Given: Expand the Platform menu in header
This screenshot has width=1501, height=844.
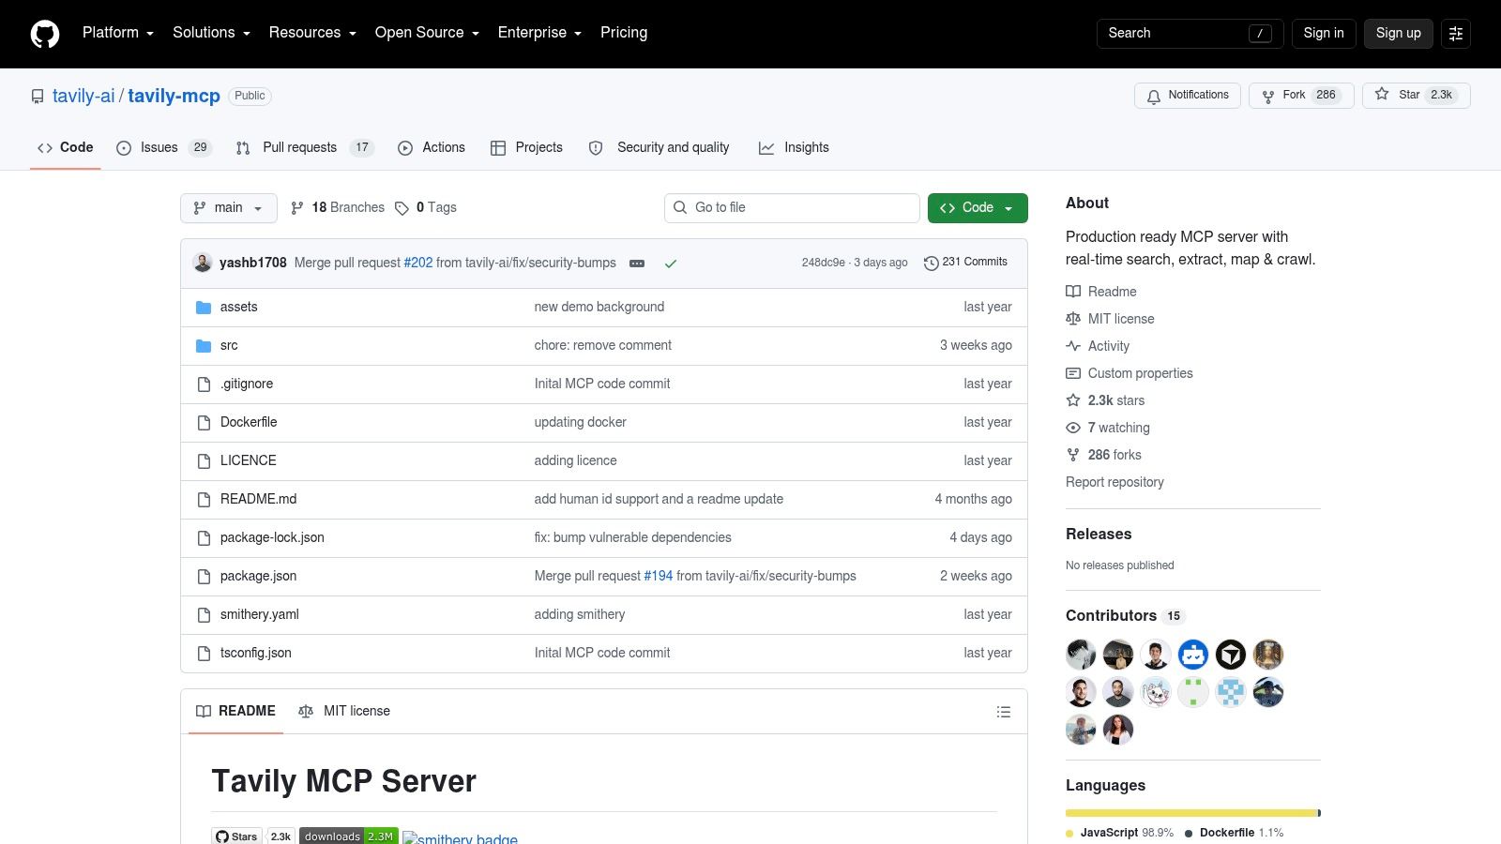Looking at the screenshot, I should click(118, 33).
